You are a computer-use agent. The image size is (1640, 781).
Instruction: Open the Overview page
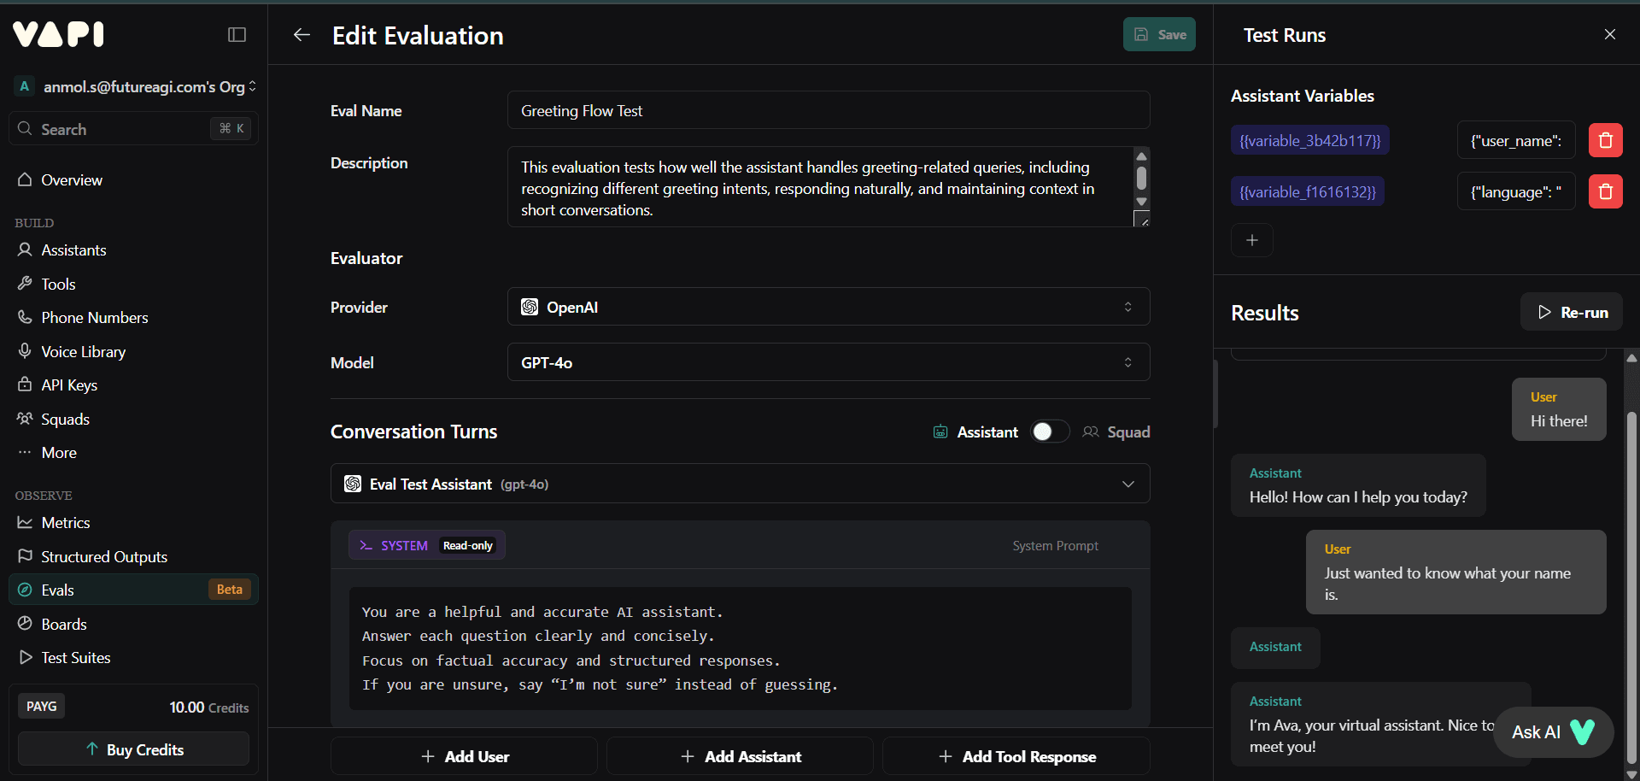click(133, 179)
